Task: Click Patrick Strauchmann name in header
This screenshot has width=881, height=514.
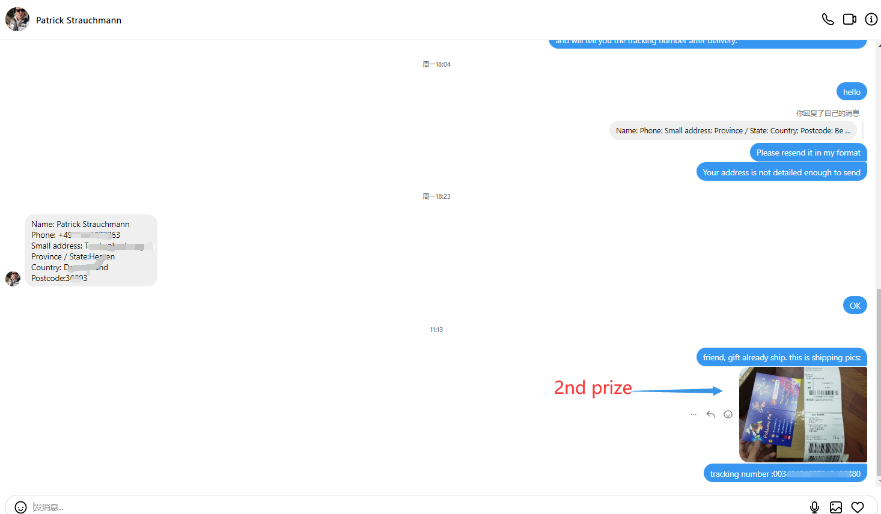Action: (x=79, y=20)
